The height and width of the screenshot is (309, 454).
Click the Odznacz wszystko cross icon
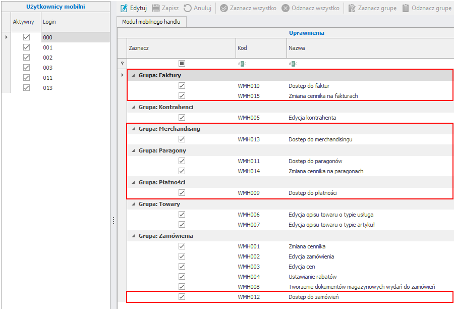(286, 9)
